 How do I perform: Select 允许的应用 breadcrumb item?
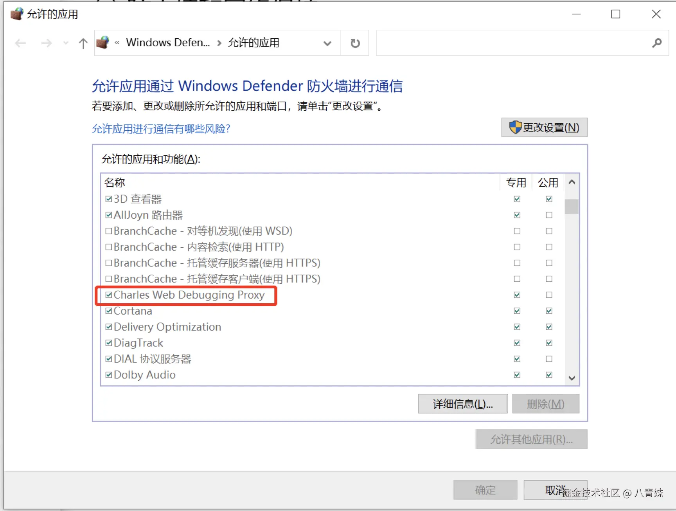(253, 42)
